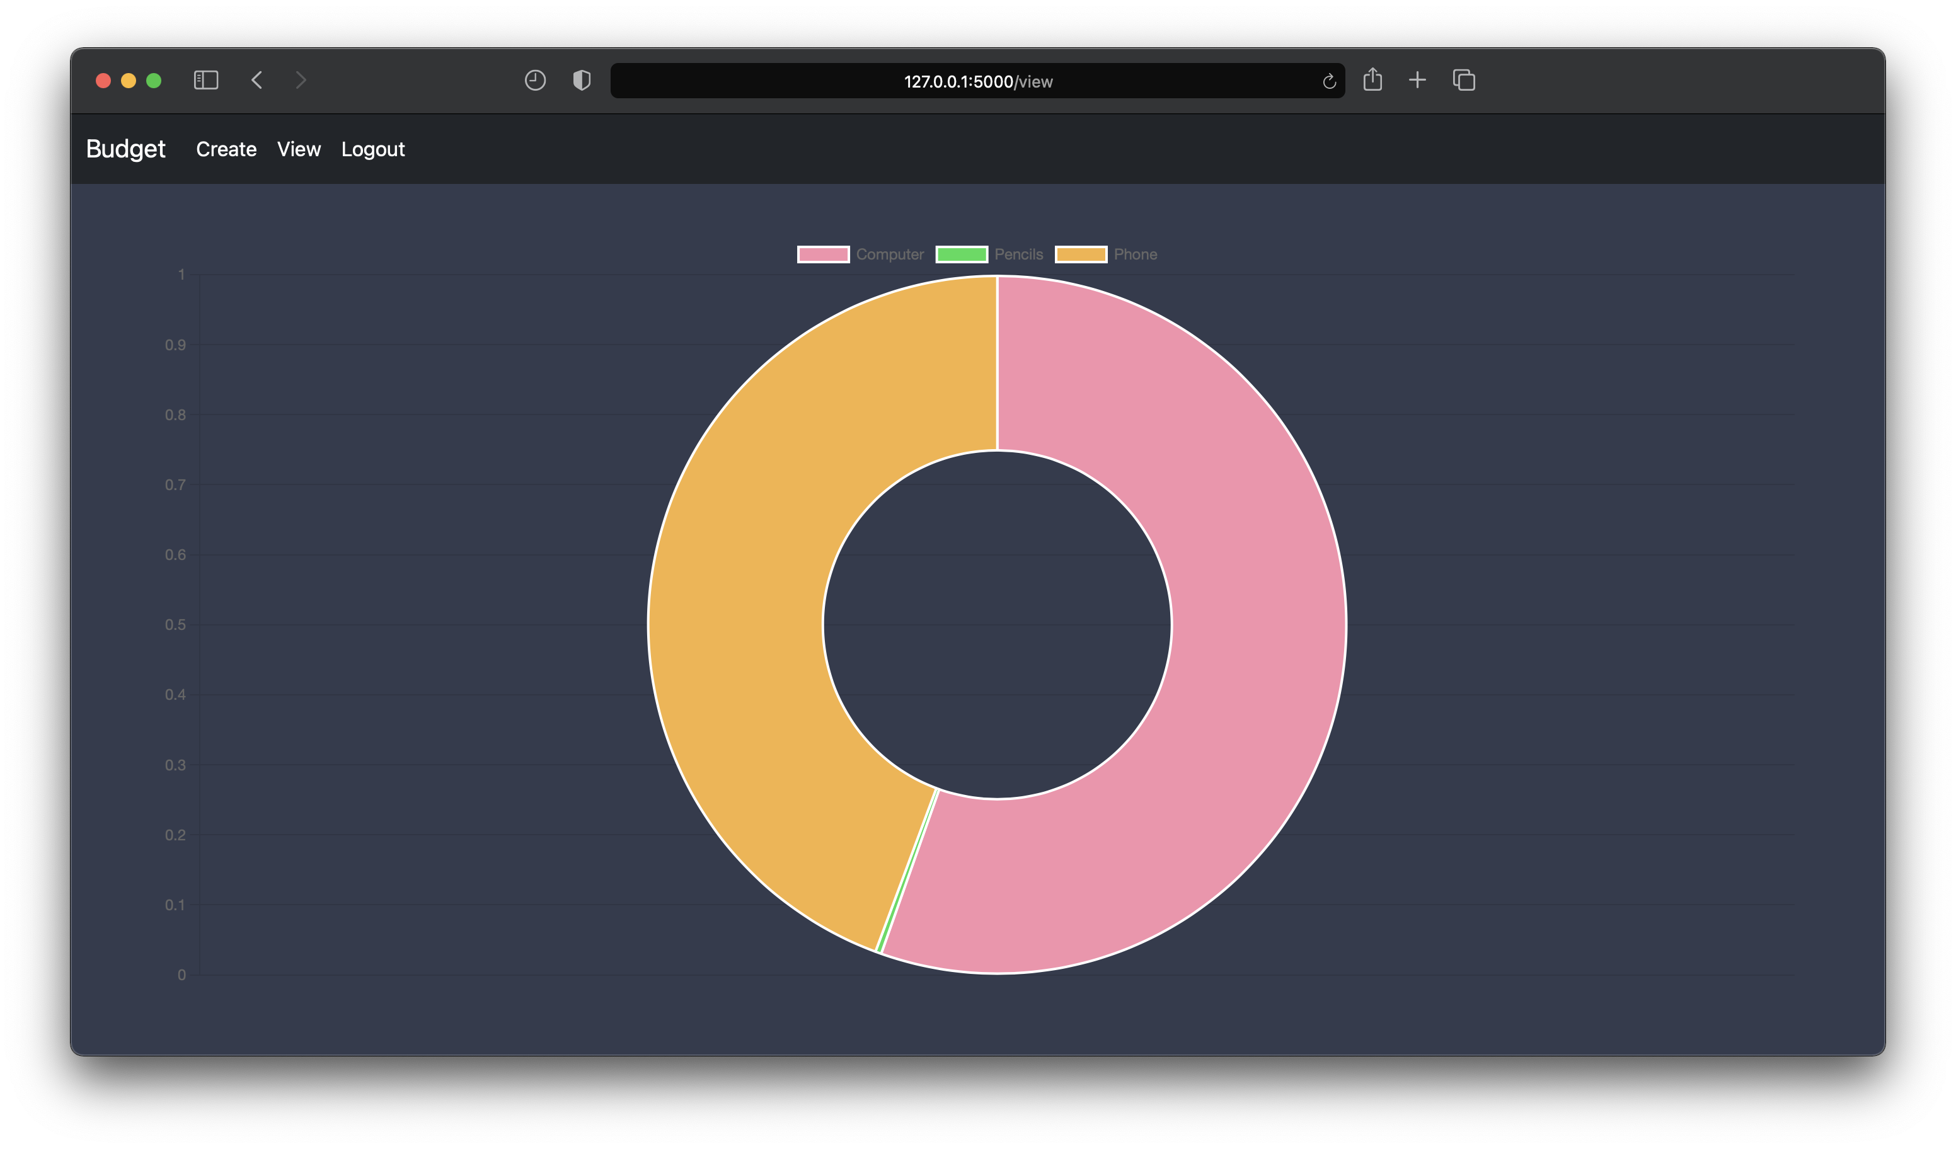Show the tab overview icon

(1464, 80)
